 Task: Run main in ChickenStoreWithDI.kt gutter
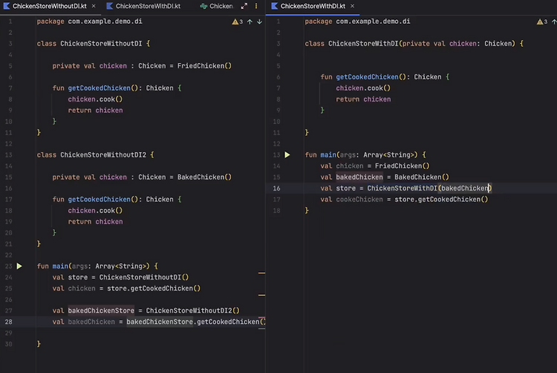click(x=287, y=154)
